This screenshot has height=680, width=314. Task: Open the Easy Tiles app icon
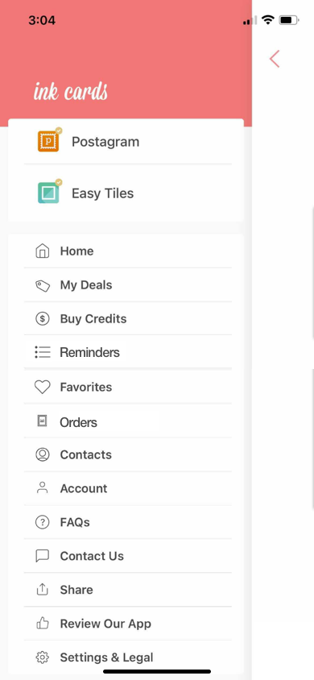pos(49,193)
